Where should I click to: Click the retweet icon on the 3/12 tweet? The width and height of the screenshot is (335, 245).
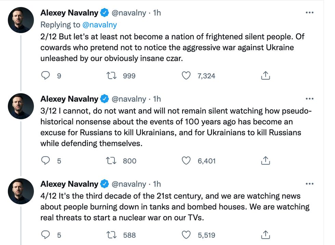click(x=111, y=161)
